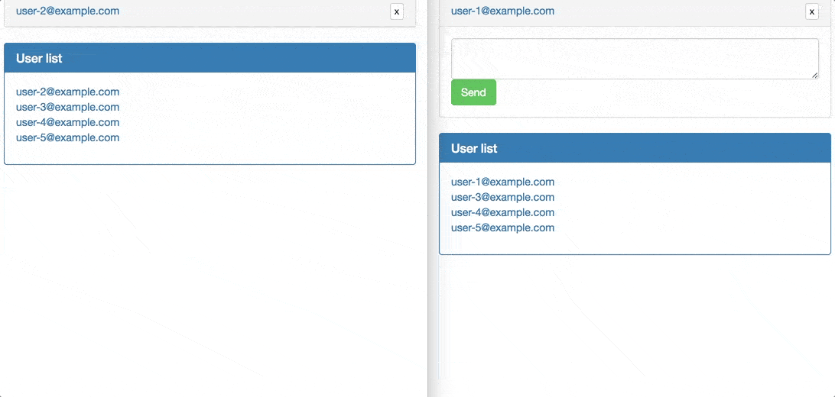Select user-4@example.com in left User list

click(x=67, y=123)
